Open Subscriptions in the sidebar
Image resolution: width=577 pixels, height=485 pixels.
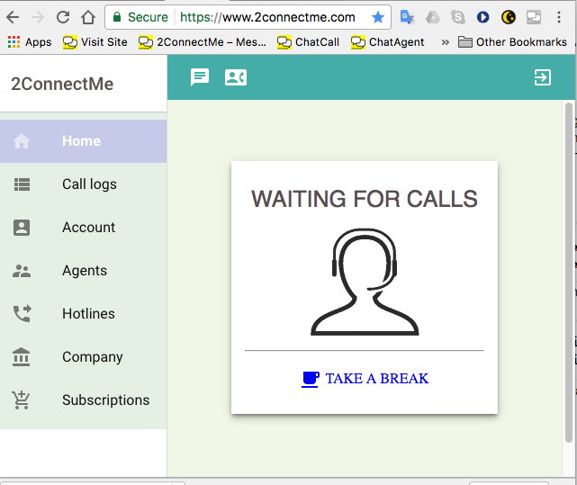click(x=83, y=400)
